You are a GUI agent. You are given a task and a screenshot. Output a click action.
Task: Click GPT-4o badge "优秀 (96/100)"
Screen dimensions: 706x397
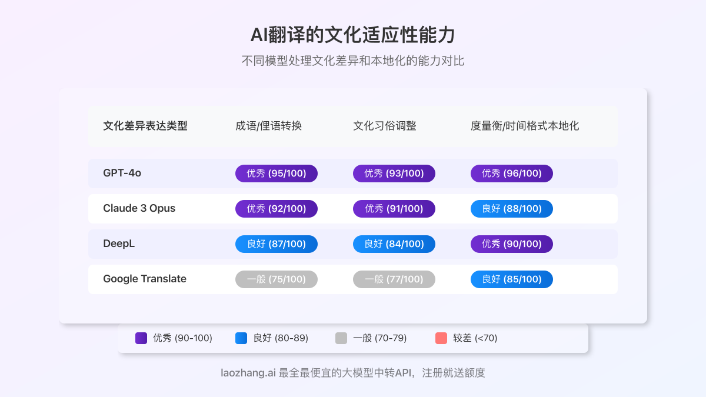[512, 174]
